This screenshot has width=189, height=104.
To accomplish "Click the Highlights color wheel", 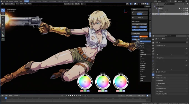I will (x=85, y=82).
